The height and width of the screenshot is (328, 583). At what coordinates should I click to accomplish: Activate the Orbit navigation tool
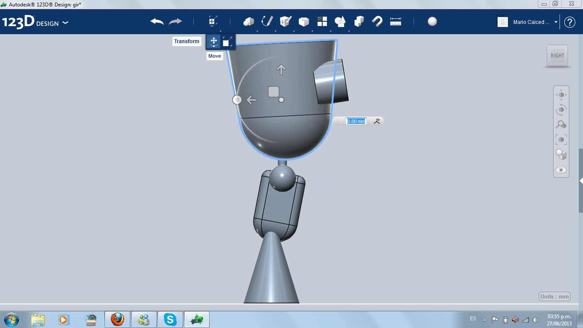pos(561,109)
